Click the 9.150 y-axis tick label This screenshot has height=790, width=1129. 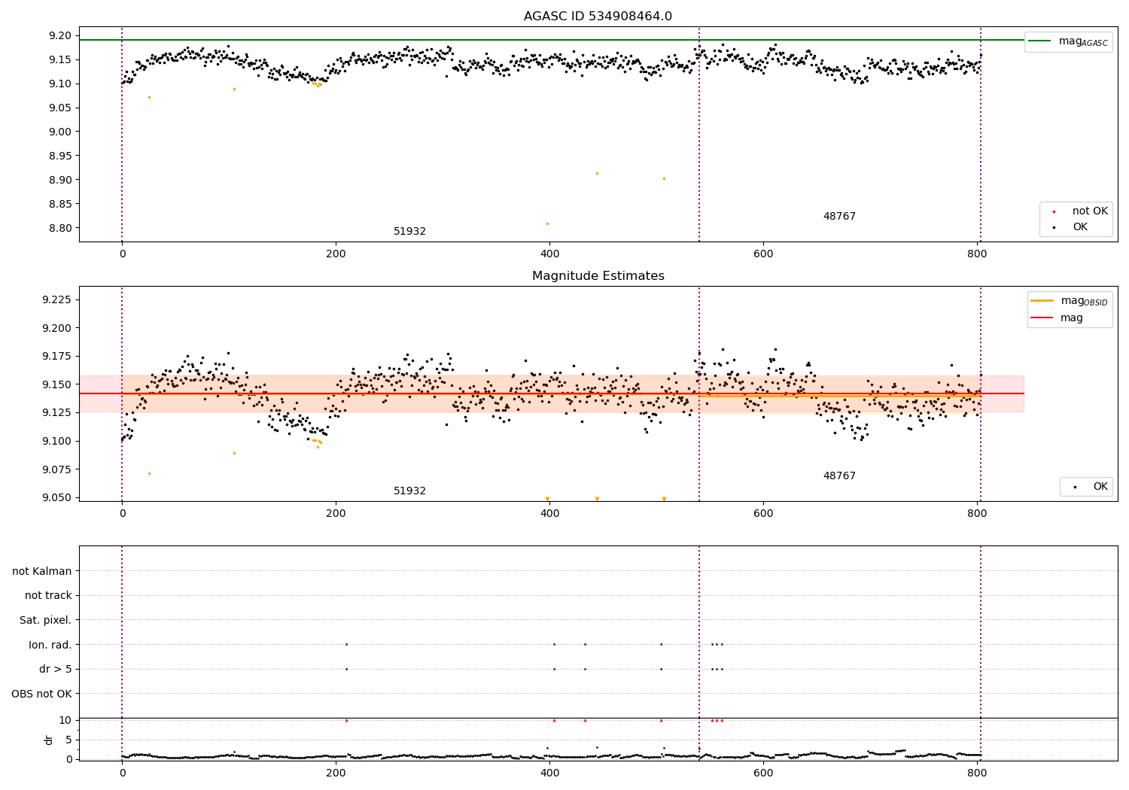coord(56,384)
